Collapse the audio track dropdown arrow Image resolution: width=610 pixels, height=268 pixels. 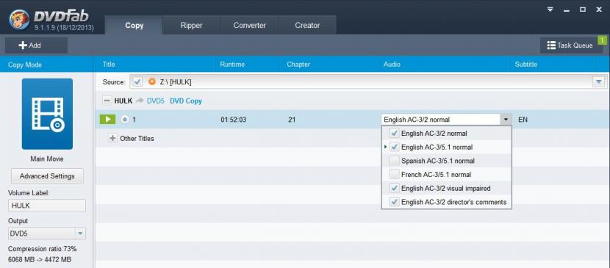tap(506, 120)
